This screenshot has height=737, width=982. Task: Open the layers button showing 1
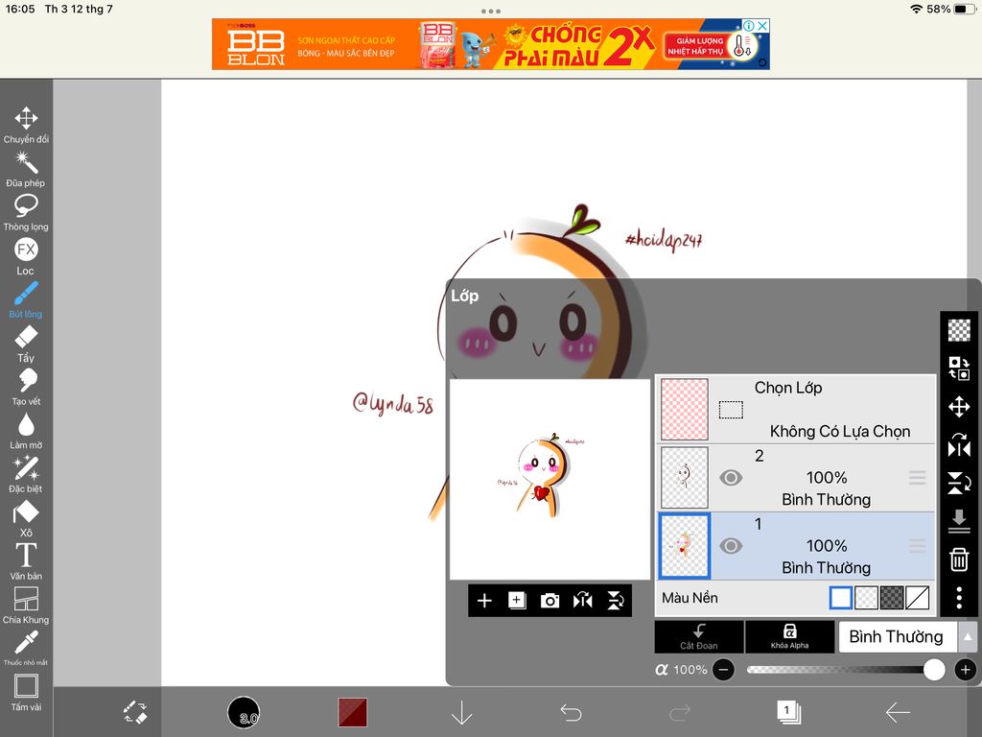click(x=788, y=713)
